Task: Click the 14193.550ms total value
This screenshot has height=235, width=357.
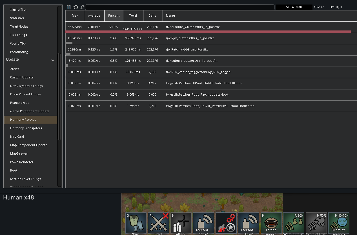Action: coord(133,29)
